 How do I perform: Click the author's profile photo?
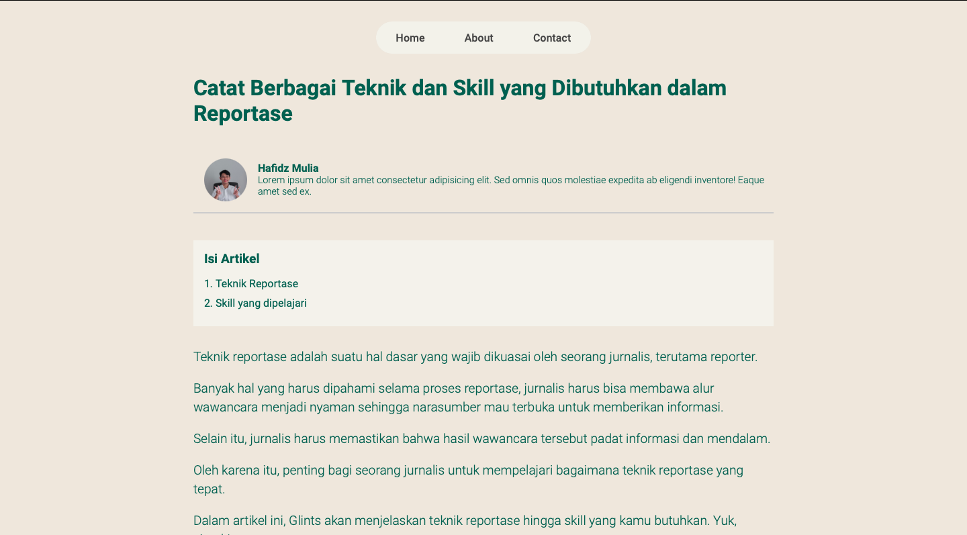point(226,180)
